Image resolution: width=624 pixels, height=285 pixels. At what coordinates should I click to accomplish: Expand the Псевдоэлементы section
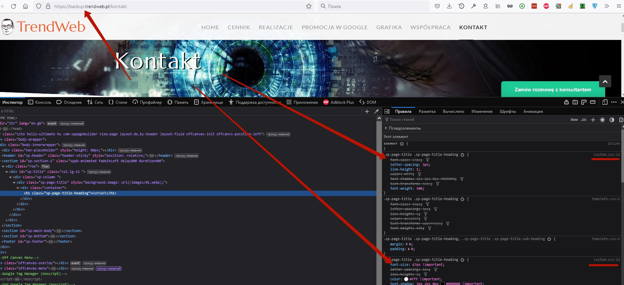point(386,128)
